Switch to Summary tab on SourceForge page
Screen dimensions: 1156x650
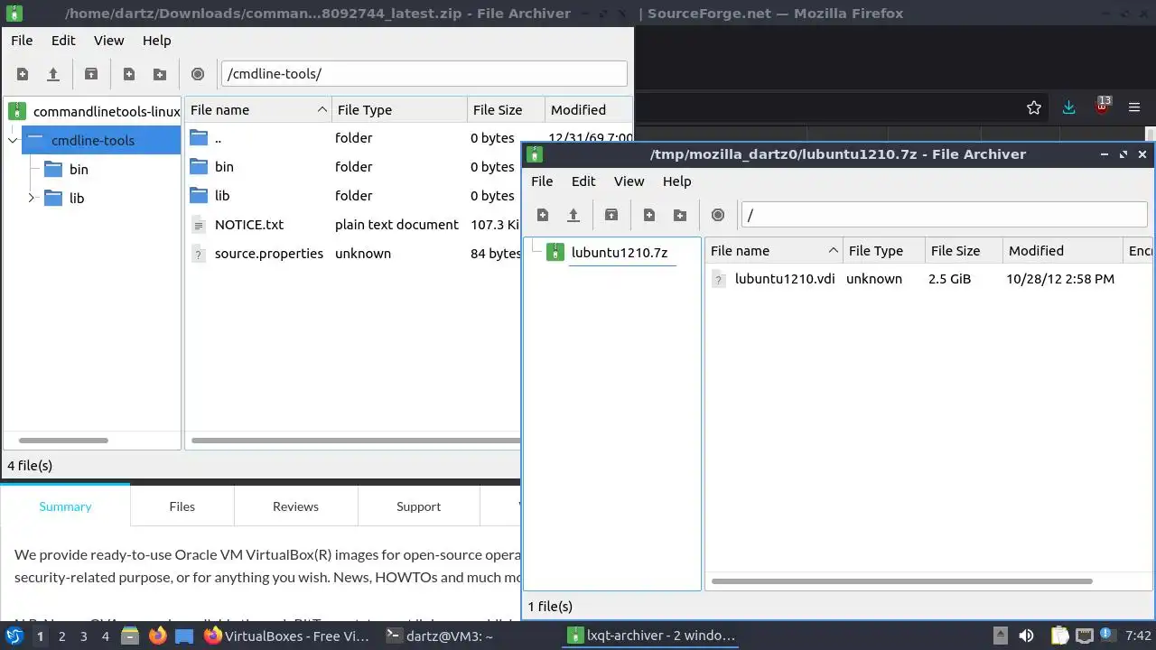click(65, 506)
